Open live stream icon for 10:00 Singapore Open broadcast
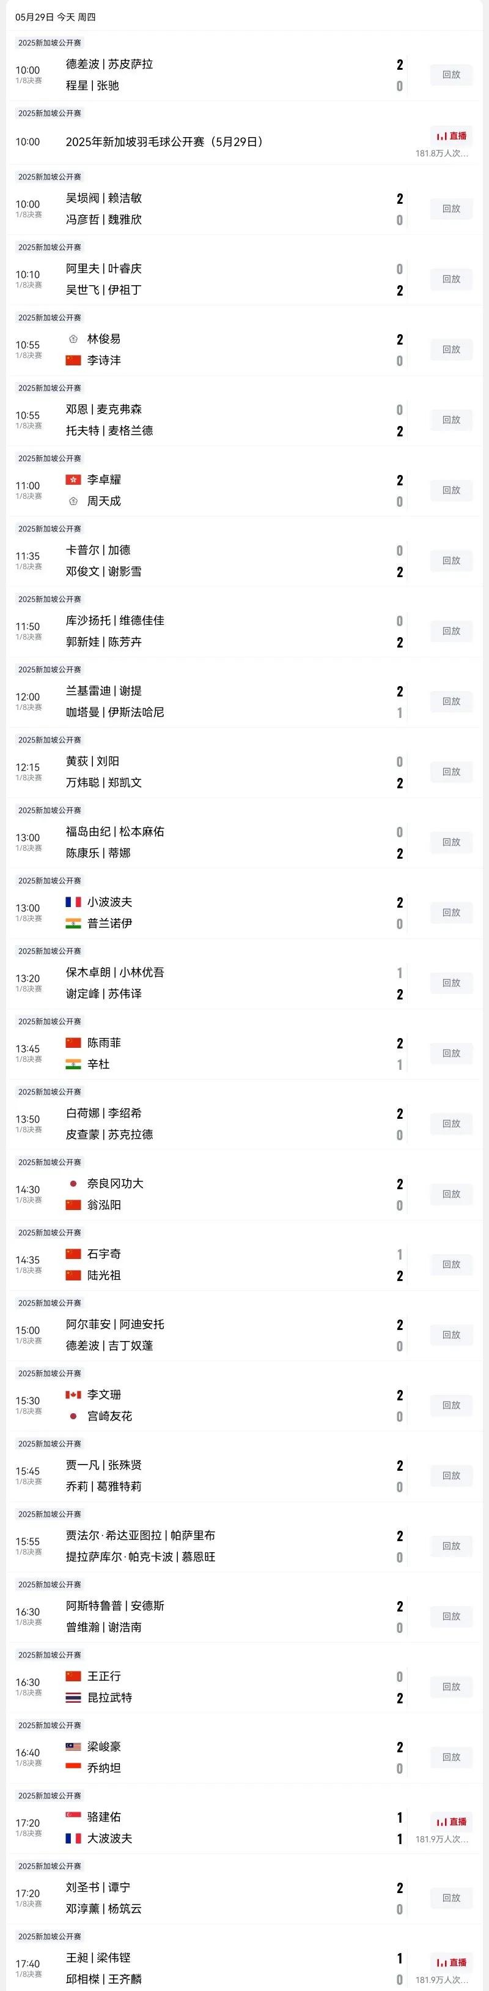Image resolution: width=489 pixels, height=1991 pixels. (x=451, y=136)
